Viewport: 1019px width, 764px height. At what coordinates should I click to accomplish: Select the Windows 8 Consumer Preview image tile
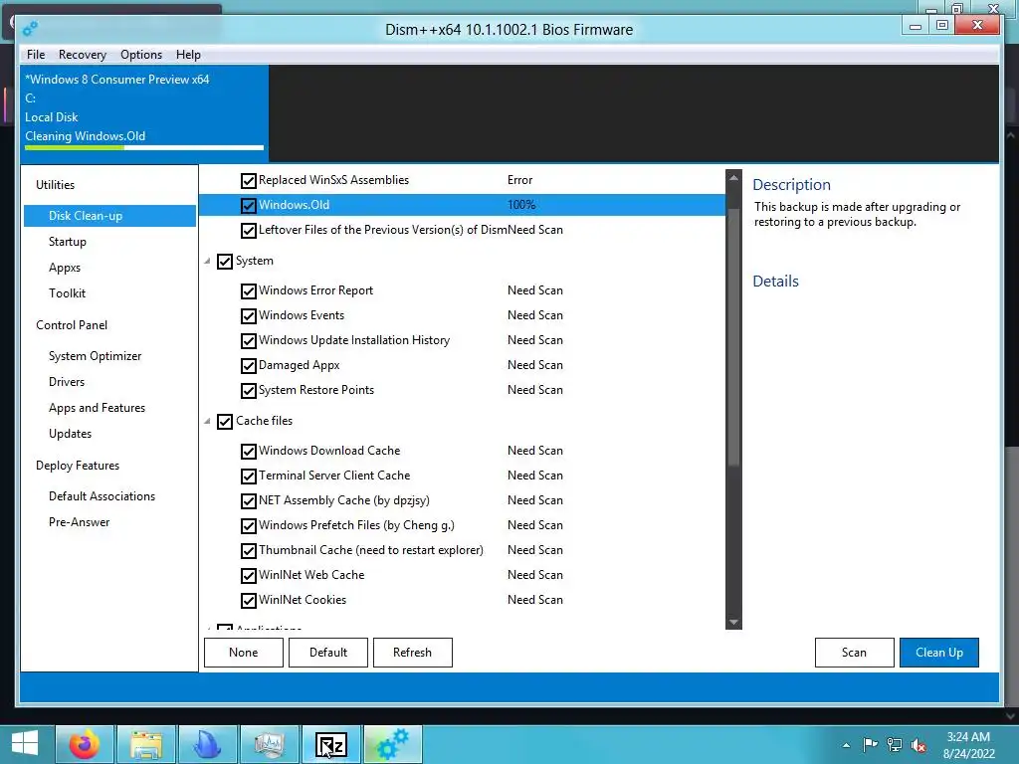pos(144,113)
